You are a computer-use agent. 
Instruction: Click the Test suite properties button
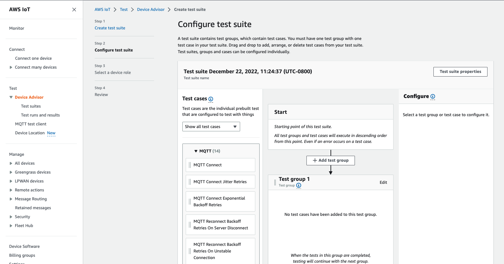click(460, 72)
